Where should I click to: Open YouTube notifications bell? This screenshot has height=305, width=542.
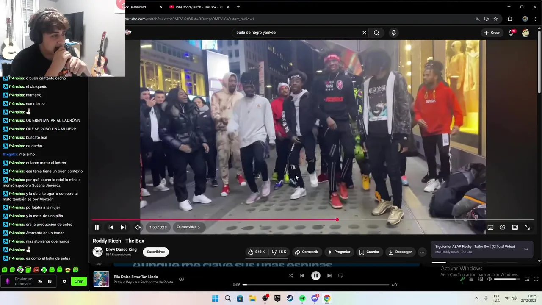(511, 33)
